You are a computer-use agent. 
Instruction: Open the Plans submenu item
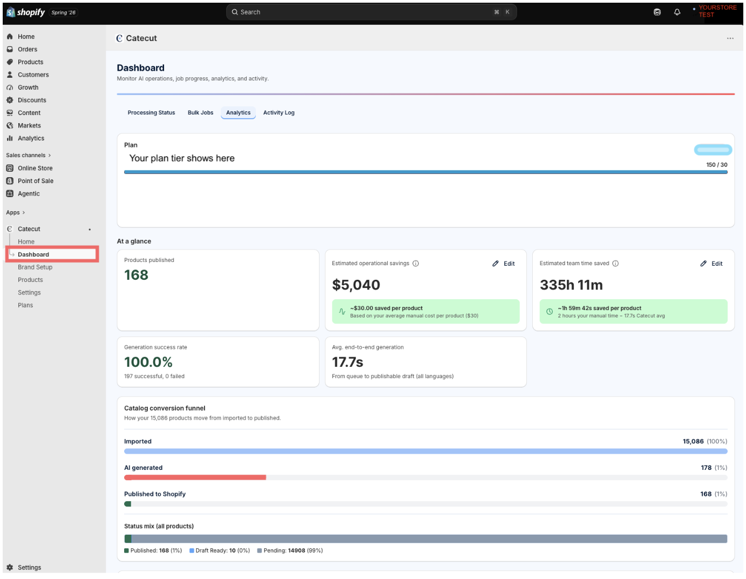coord(25,305)
